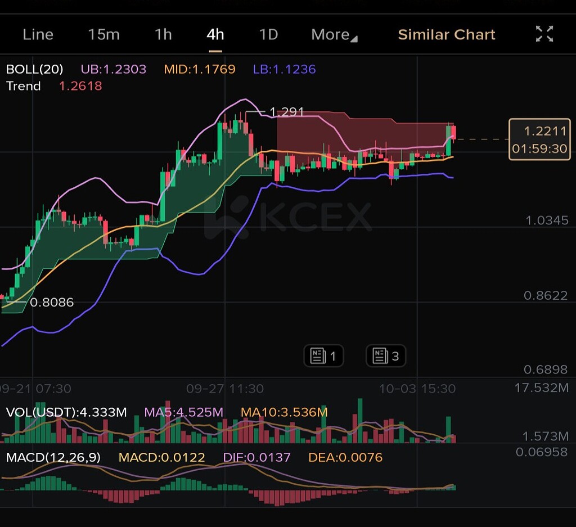Open the fullscreen expand chart icon
Image resolution: width=576 pixels, height=527 pixels.
pyautogui.click(x=544, y=34)
